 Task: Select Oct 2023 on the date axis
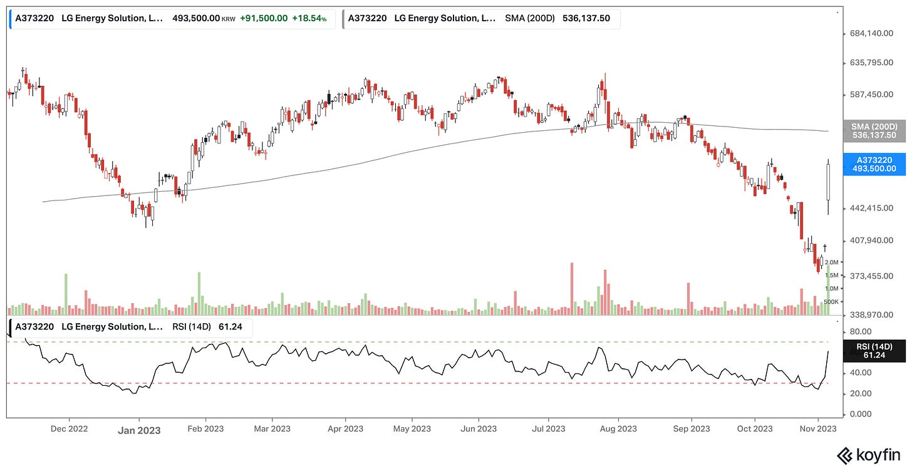[x=754, y=429]
